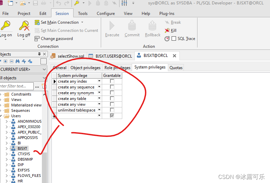Toggle the SQL Trace checkbox

pos(174,39)
